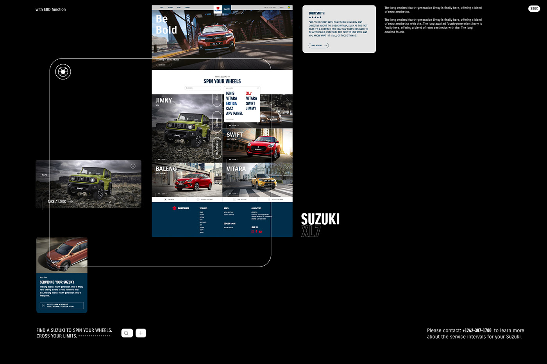Choose APV PANEL in All Models list
The height and width of the screenshot is (364, 547).
point(234,114)
